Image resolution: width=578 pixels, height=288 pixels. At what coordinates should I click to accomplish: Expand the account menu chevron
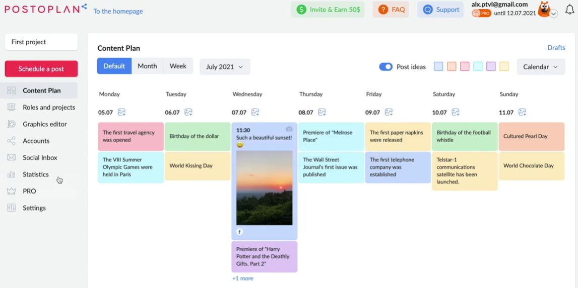tap(553, 14)
